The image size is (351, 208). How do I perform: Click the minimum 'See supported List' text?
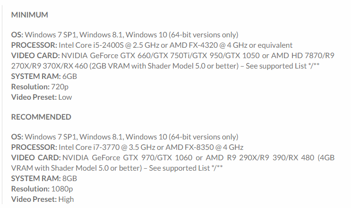click(x=276, y=66)
